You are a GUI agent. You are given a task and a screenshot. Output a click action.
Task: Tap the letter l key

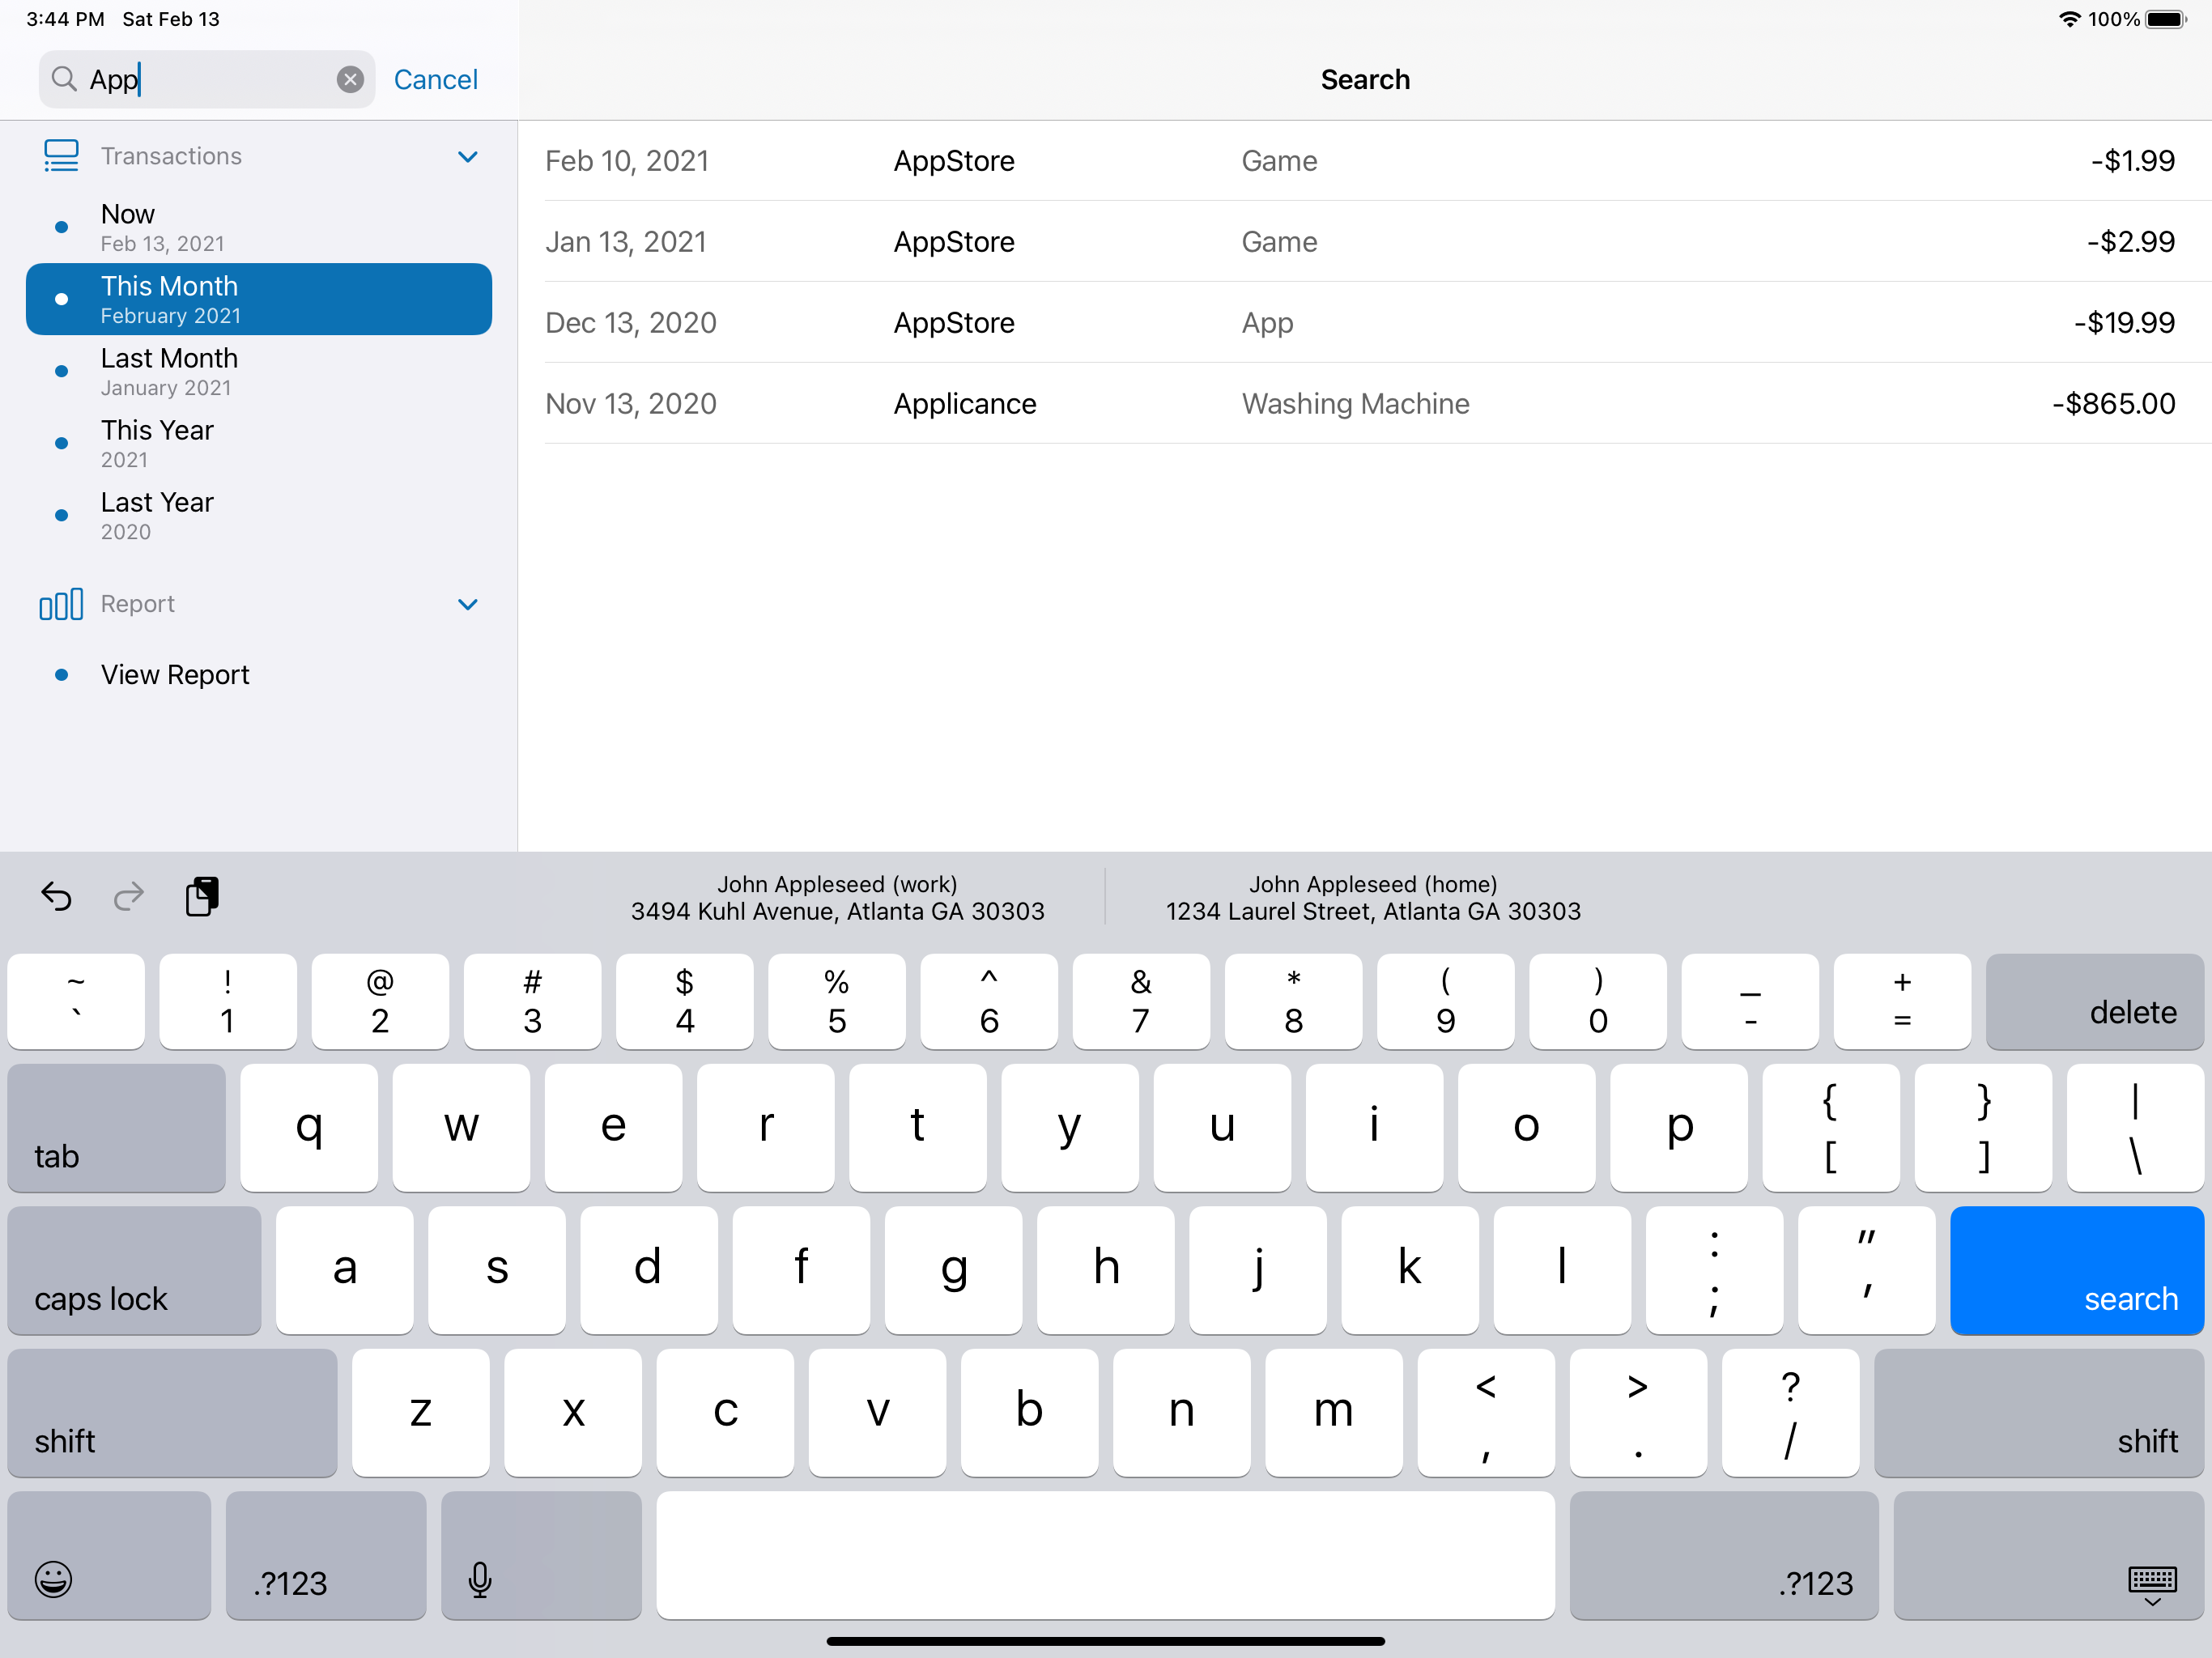1562,1270
